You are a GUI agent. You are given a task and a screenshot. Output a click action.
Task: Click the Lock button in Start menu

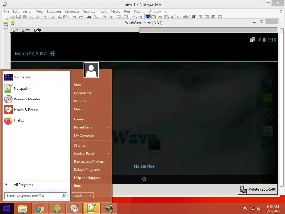click(x=80, y=196)
